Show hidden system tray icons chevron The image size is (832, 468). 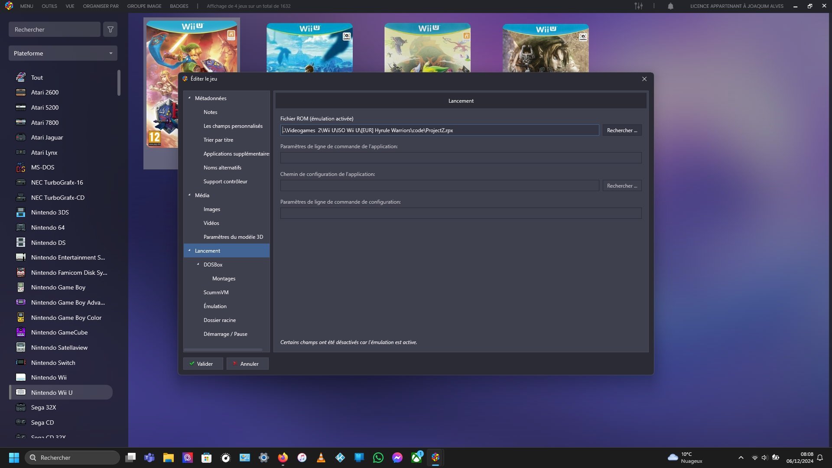pos(741,458)
